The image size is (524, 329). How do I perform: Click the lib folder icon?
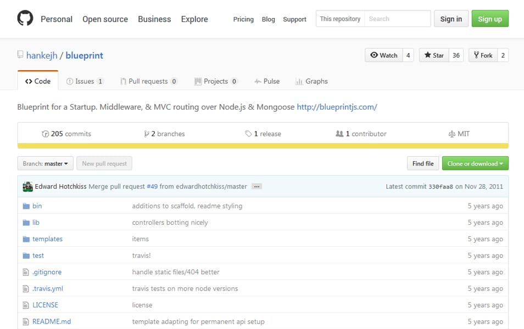[26, 223]
